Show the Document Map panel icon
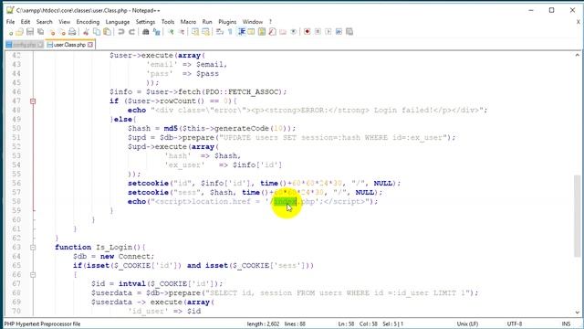Screen dimensions: 584x329 (x=262, y=32)
